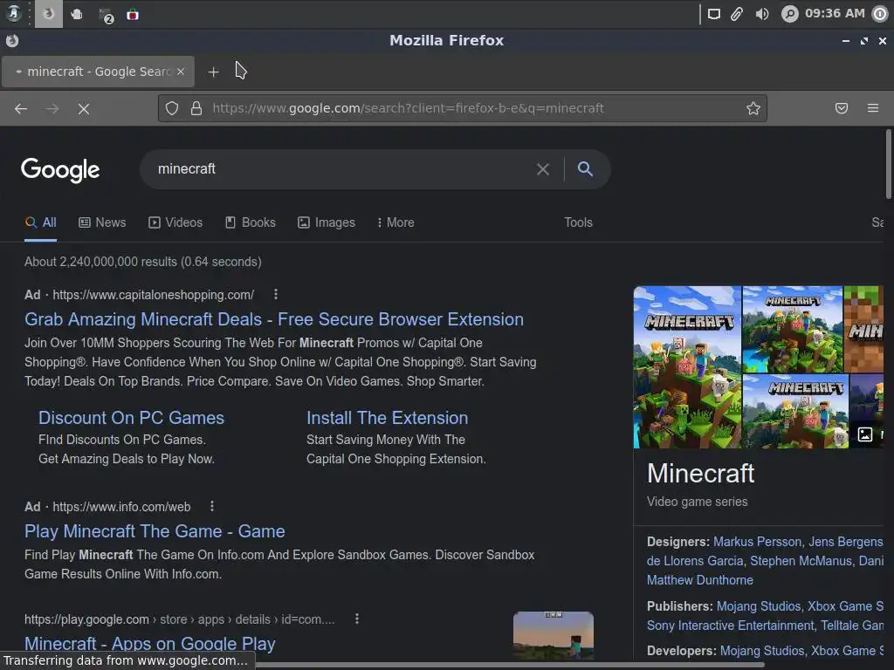The image size is (894, 670).
Task: Open the Stephen McManus link
Action: pos(801,561)
